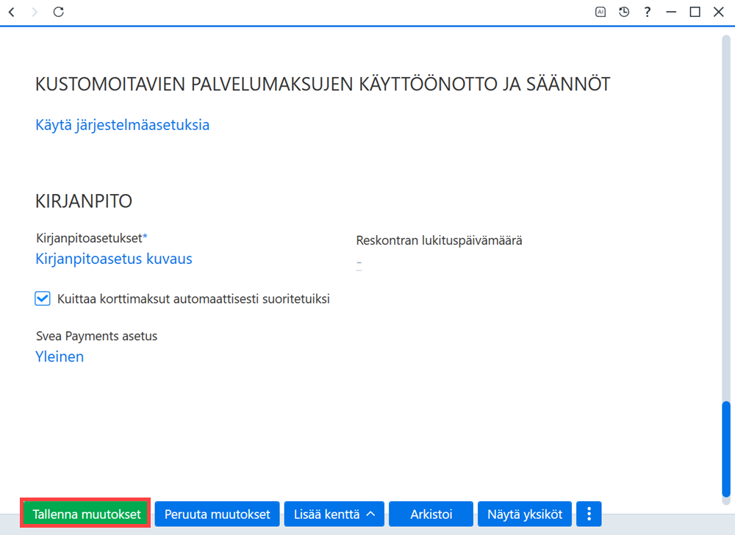Click the Kustomoitavien palvelumaksujen käyttöönotto heading

323,85
